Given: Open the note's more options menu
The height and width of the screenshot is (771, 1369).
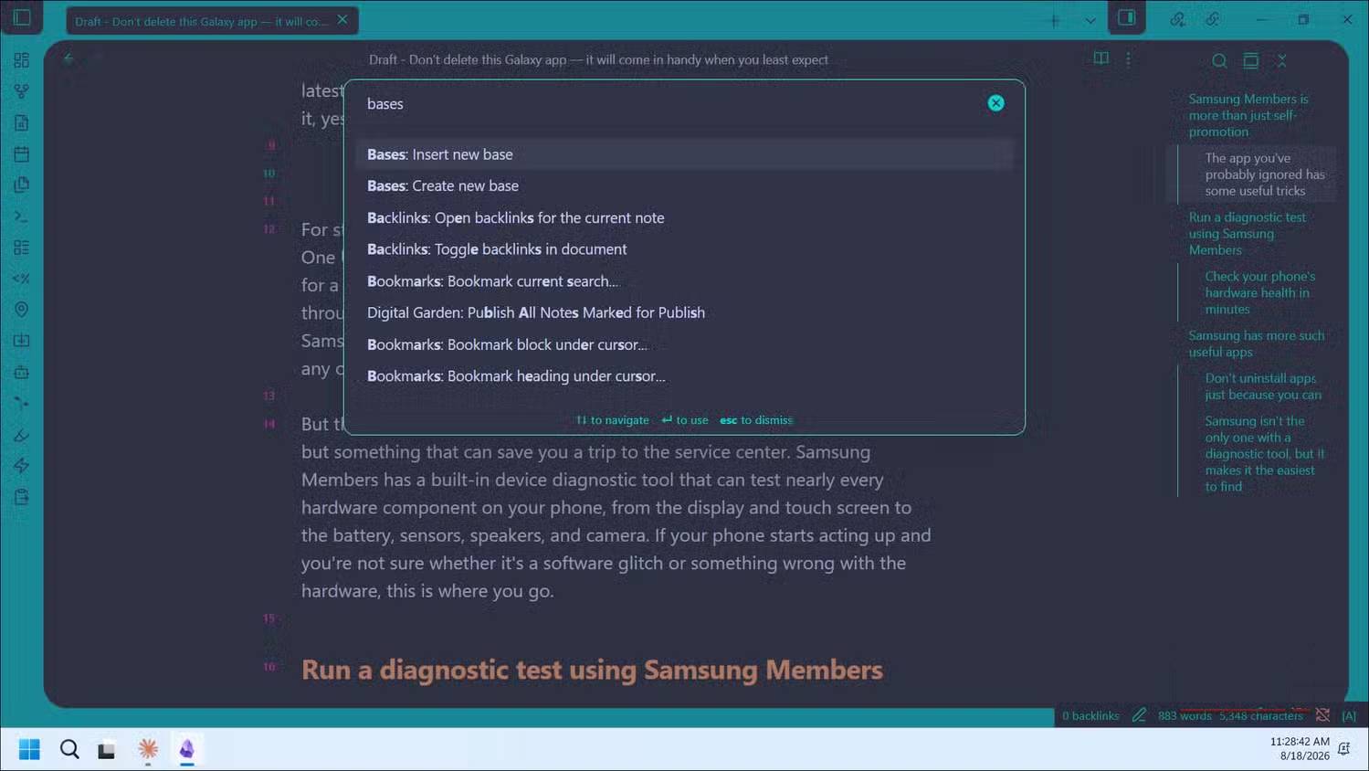Looking at the screenshot, I should pyautogui.click(x=1129, y=58).
